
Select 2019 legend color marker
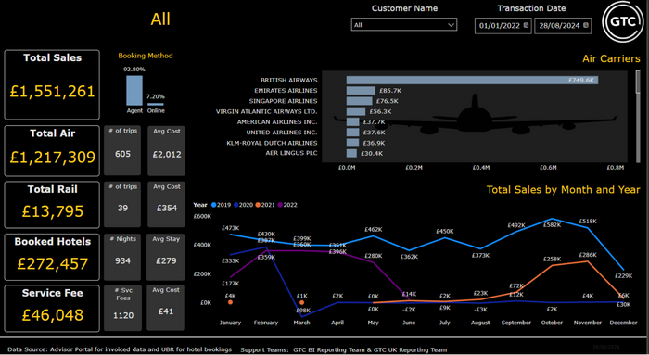click(x=214, y=205)
